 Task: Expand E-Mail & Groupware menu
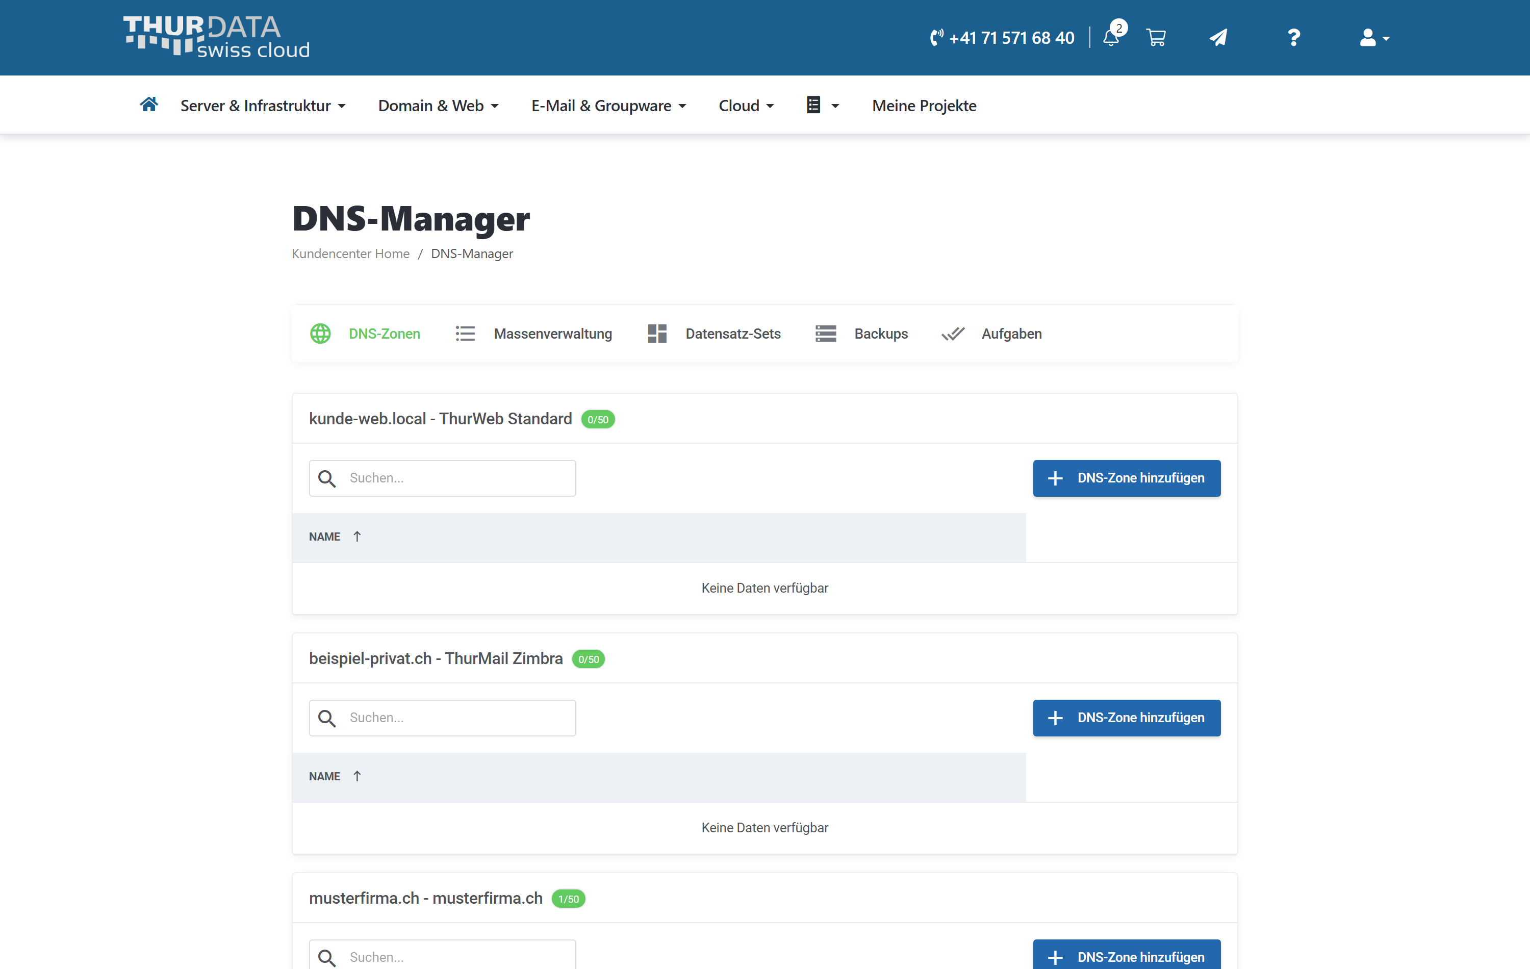click(609, 106)
